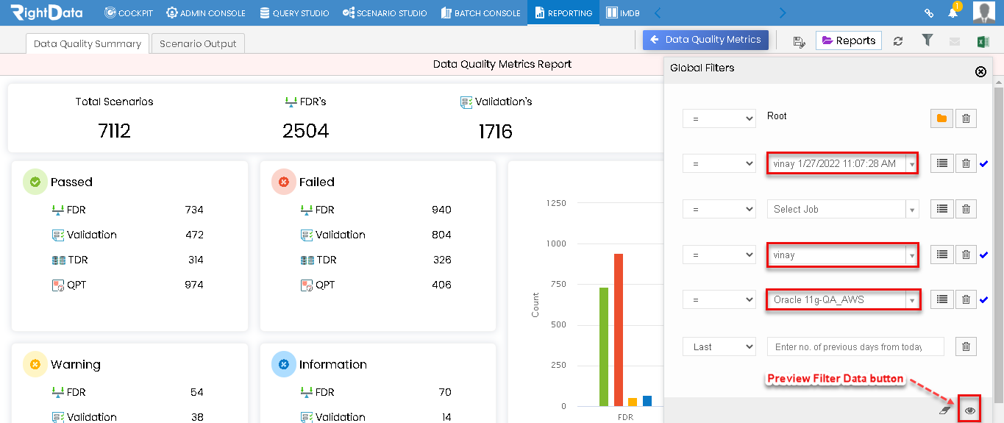Click the Data Quality Metrics back button
The width and height of the screenshot is (1004, 423).
coord(705,40)
